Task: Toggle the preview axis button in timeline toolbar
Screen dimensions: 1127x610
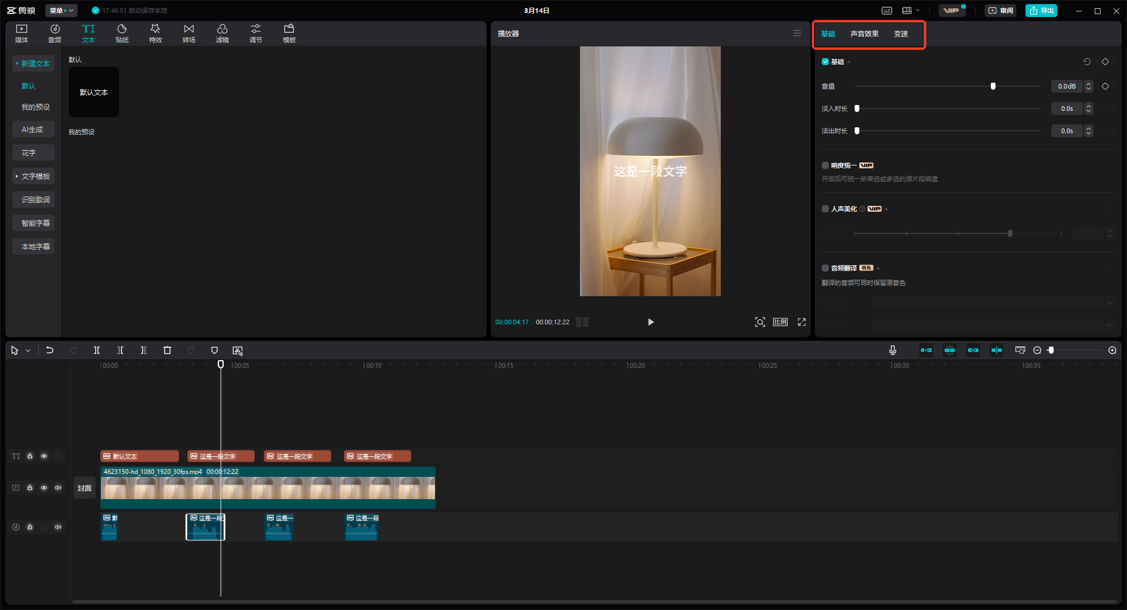Action: [997, 350]
